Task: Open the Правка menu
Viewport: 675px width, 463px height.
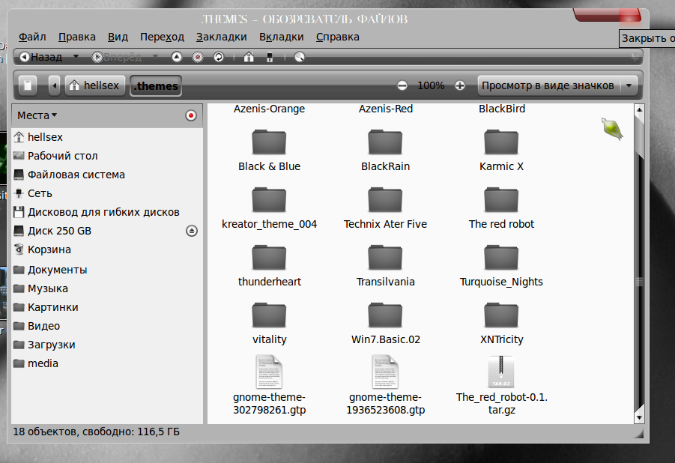Action: 77,37
